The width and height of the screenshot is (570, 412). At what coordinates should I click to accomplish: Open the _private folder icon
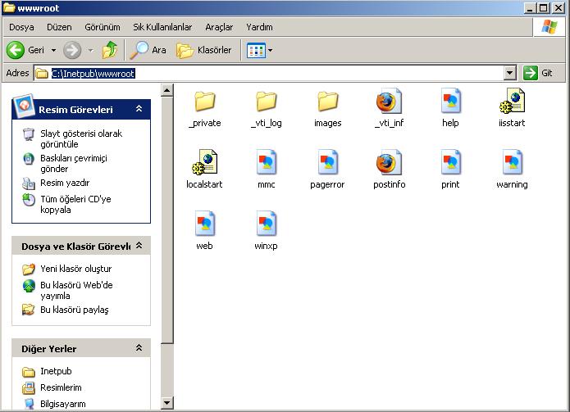pos(205,102)
